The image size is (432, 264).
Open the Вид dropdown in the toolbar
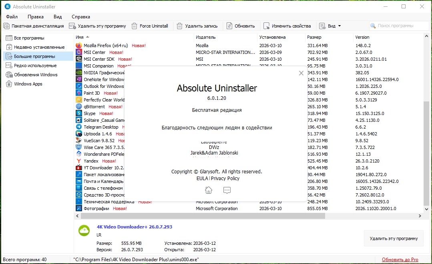(330, 26)
